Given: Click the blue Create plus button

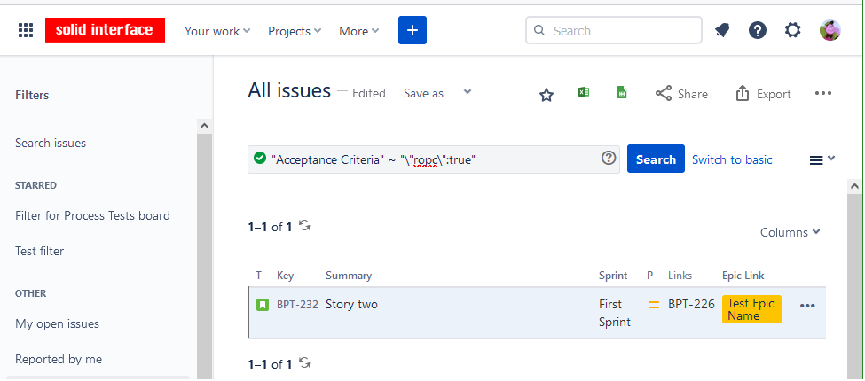Looking at the screenshot, I should point(412,31).
